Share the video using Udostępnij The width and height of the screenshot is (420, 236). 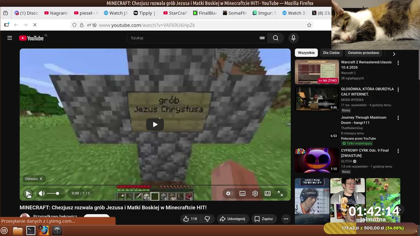coord(232,219)
